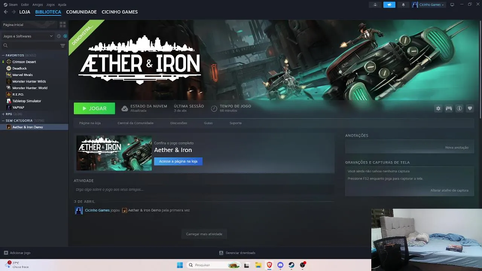Click the recent clock filter icon
Viewport: 482px width, 271px height.
coord(59,36)
